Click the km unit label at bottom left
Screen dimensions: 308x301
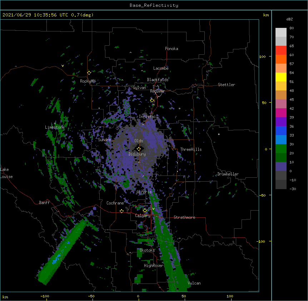[5, 297]
